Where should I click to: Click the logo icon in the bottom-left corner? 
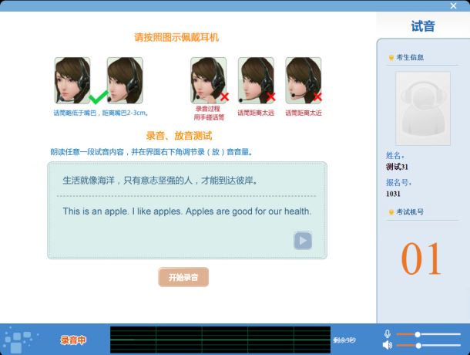tap(19, 340)
